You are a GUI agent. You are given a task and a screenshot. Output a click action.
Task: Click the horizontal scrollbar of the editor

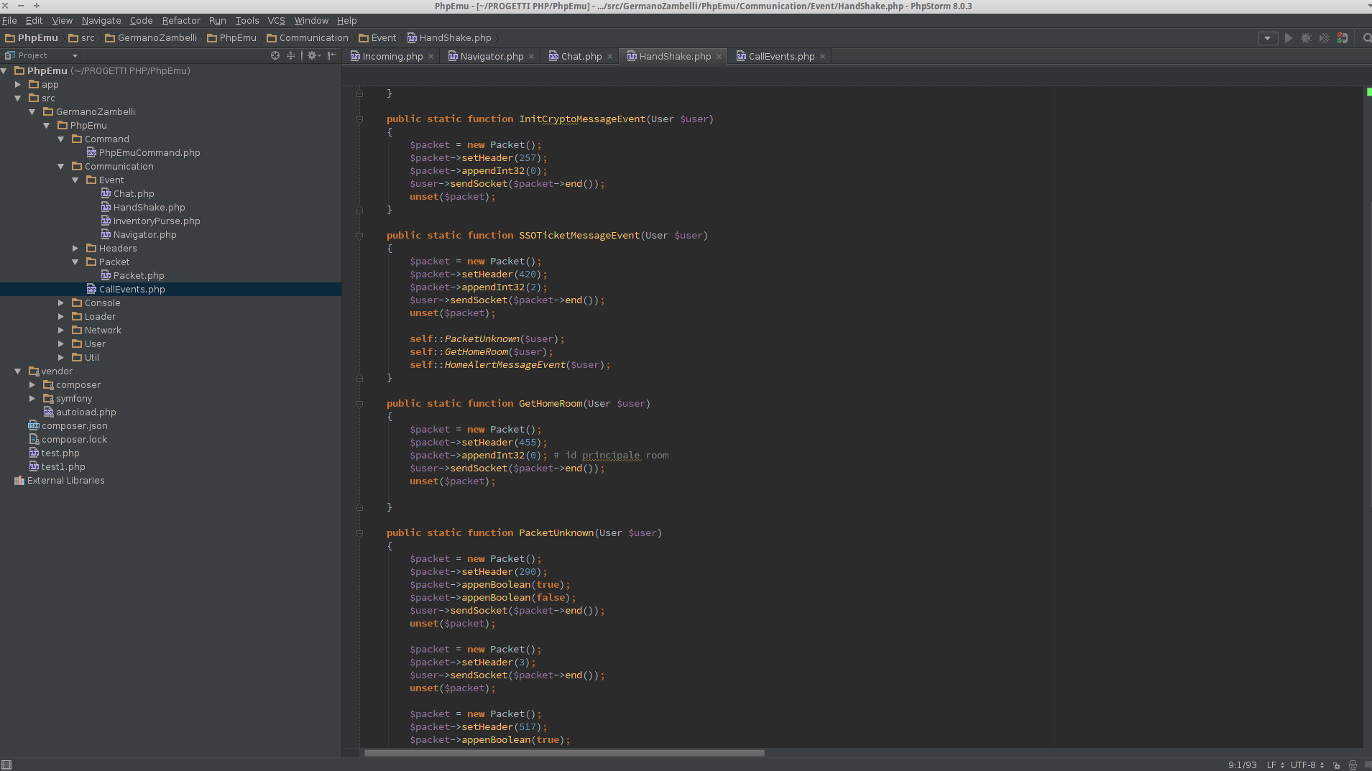point(564,753)
